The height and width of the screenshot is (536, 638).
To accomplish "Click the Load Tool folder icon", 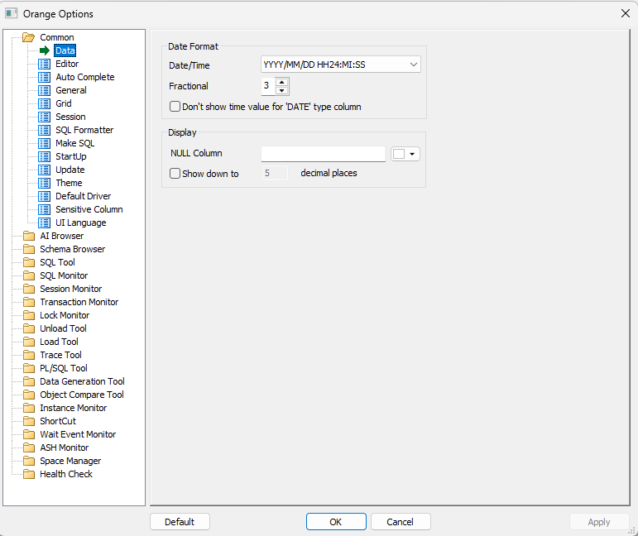I will (29, 342).
